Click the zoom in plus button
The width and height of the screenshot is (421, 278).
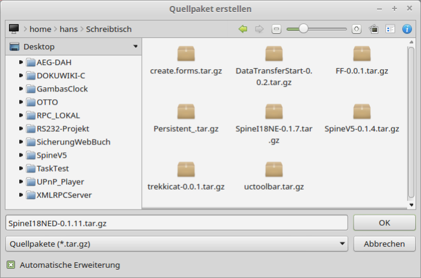point(357,29)
